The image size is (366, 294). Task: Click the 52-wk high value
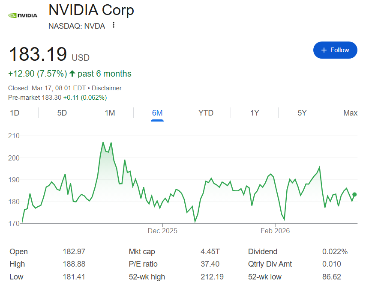[x=212, y=277]
